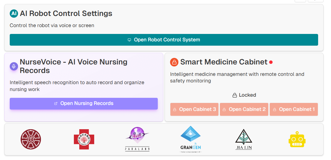Click the external link icon on Nursing Records

click(56, 104)
